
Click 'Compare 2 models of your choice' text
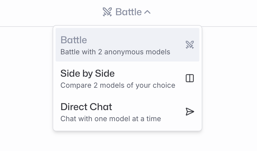118,85
